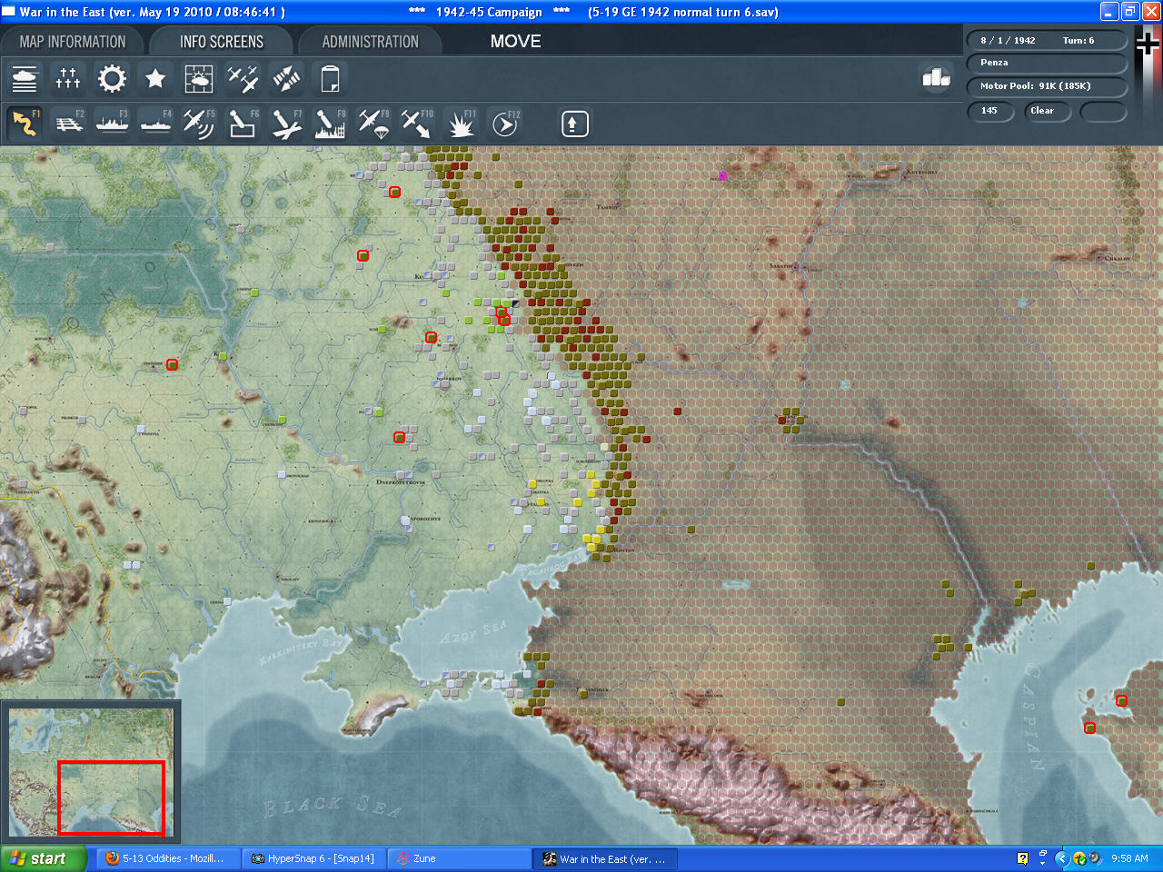Select the F7 bomb airfield mode
The image size is (1163, 872).
[x=286, y=124]
